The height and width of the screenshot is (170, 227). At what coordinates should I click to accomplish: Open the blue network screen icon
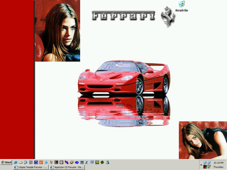92,162
